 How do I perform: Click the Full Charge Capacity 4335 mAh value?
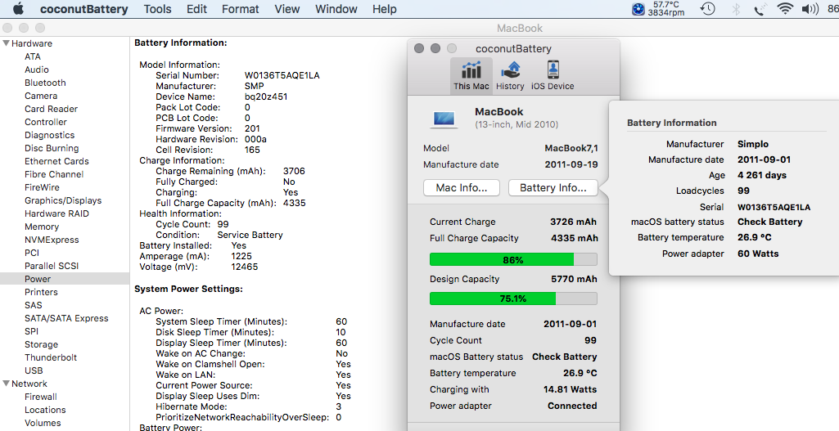pos(574,238)
